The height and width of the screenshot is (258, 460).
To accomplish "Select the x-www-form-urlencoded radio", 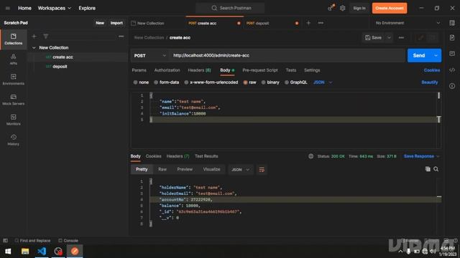I will (x=186, y=82).
